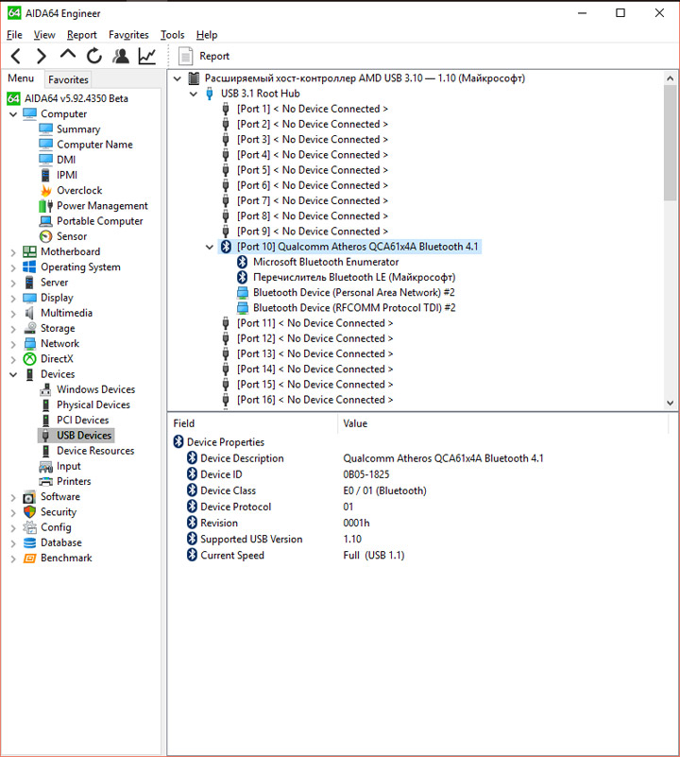This screenshot has width=680, height=757.
Task: Click the Forward navigation arrow
Action: 42,56
